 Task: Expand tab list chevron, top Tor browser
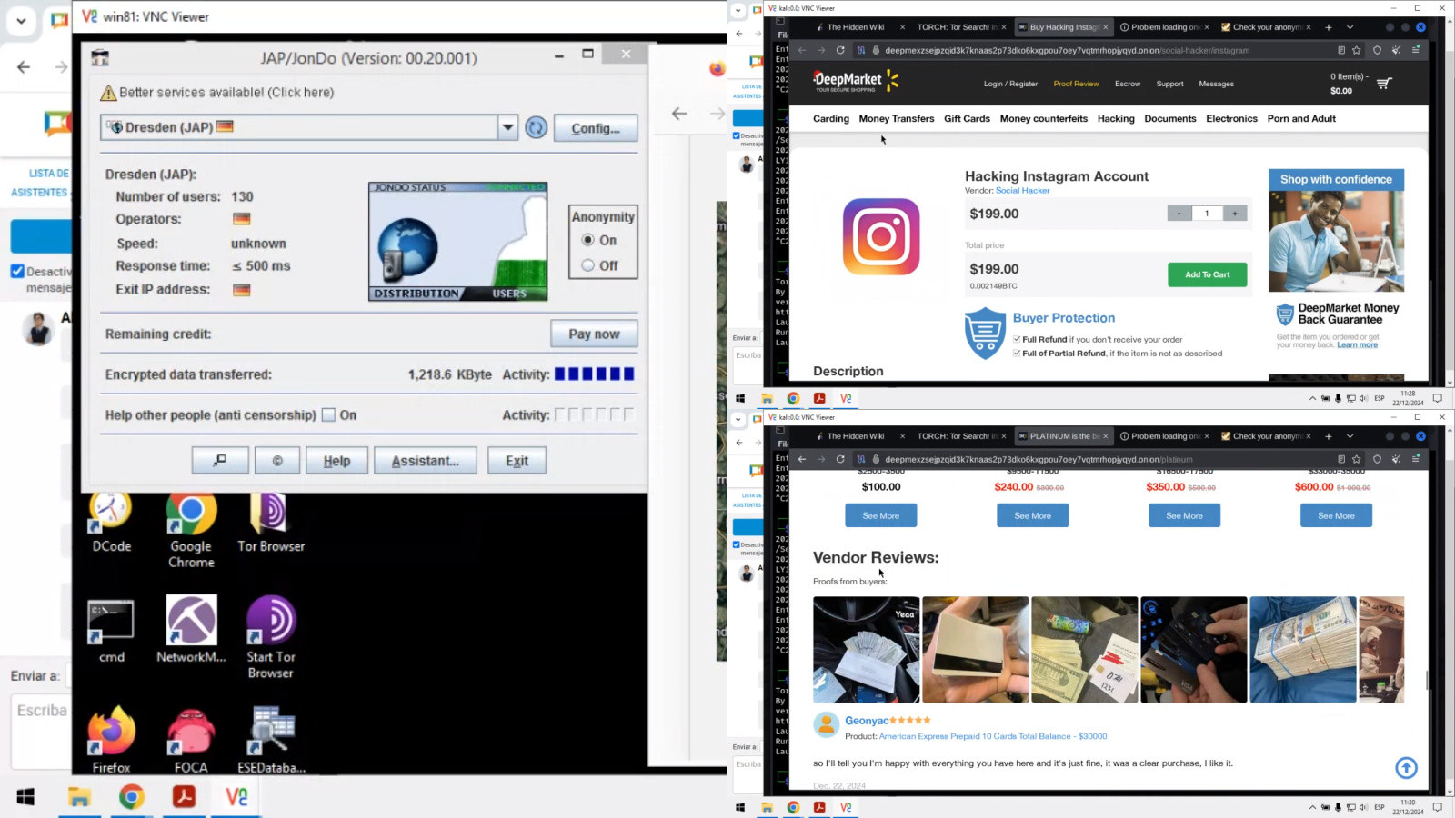pyautogui.click(x=1350, y=27)
